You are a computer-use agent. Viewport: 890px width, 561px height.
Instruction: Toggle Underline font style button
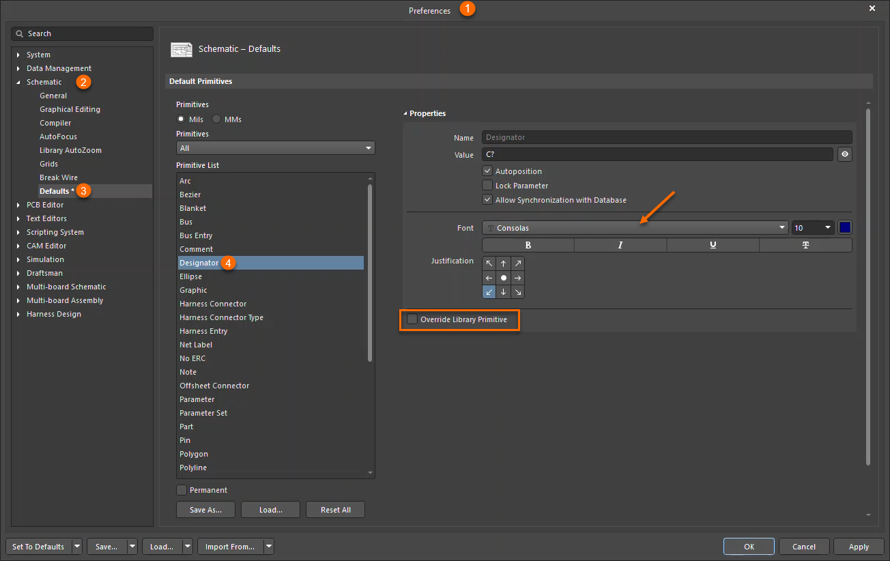point(713,245)
